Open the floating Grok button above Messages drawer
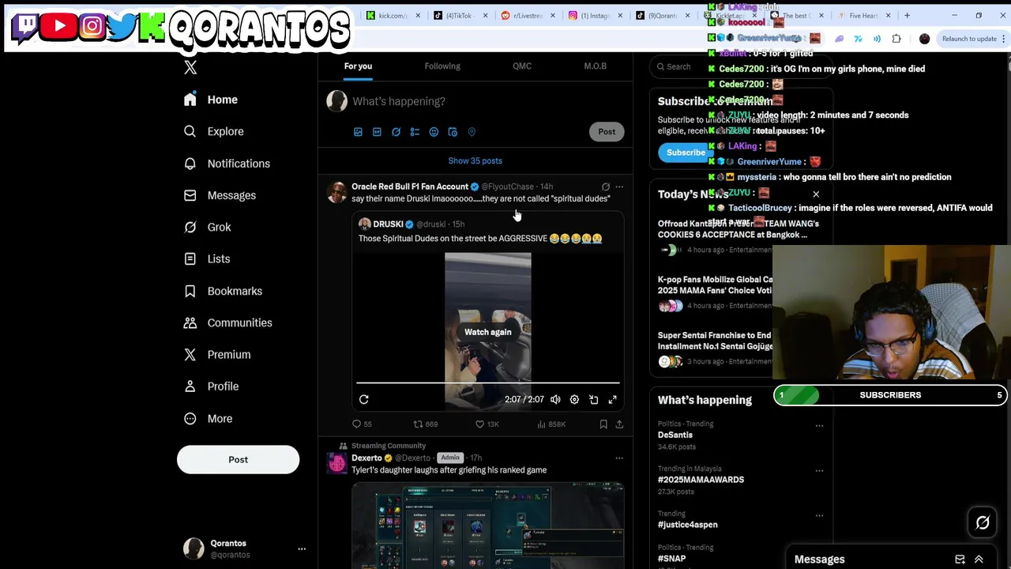Screen dimensions: 1011x569 [983, 522]
